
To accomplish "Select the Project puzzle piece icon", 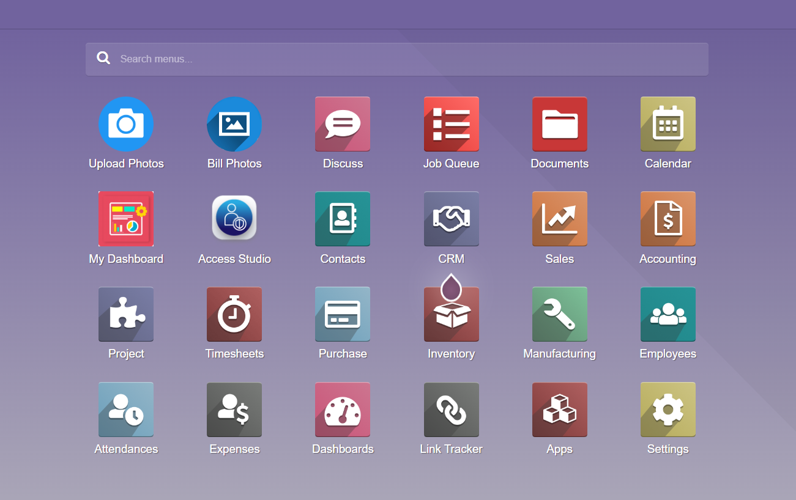I will click(x=126, y=314).
